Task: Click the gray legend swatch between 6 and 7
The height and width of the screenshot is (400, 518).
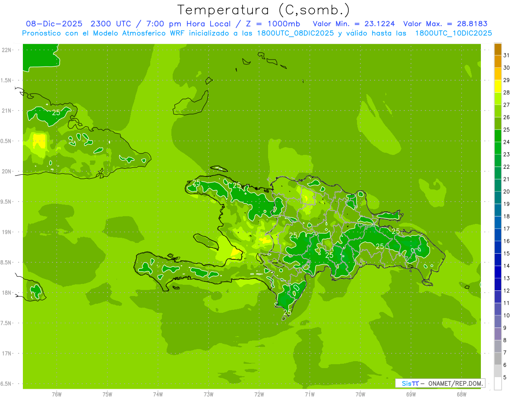Action: pos(498,359)
